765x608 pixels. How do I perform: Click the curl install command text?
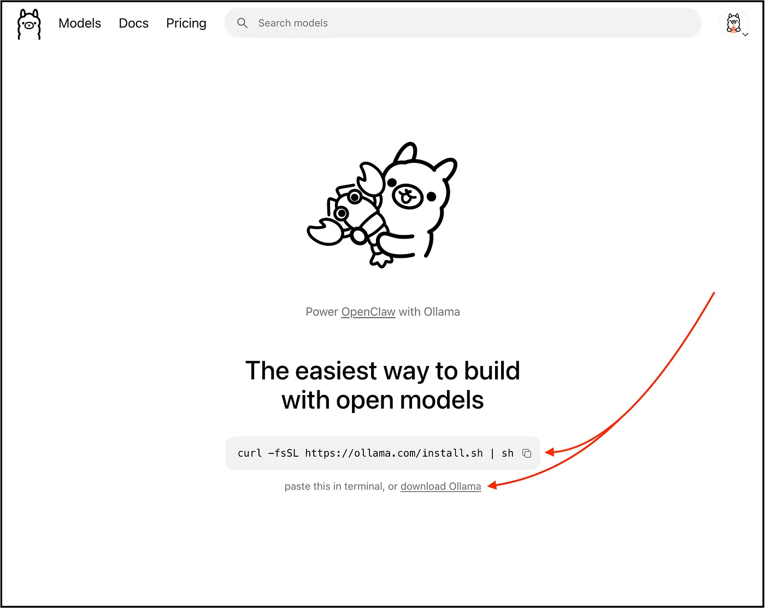coord(375,453)
